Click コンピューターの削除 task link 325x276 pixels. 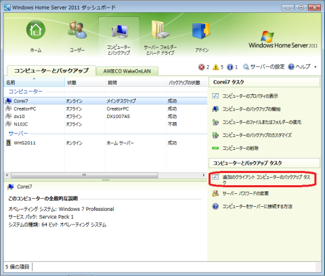[240, 149]
